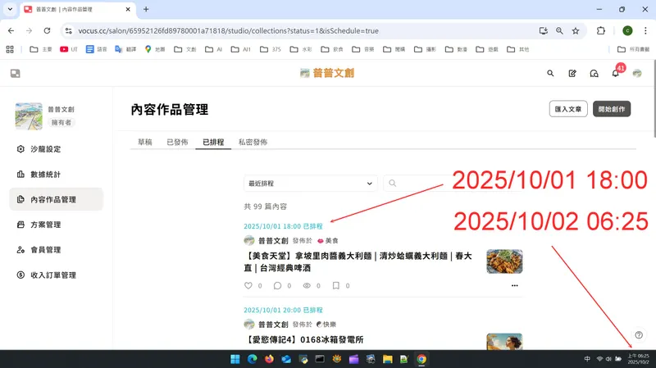Open the 最近排程 sort dropdown
Viewport: 656px width, 368px height.
pyautogui.click(x=311, y=183)
